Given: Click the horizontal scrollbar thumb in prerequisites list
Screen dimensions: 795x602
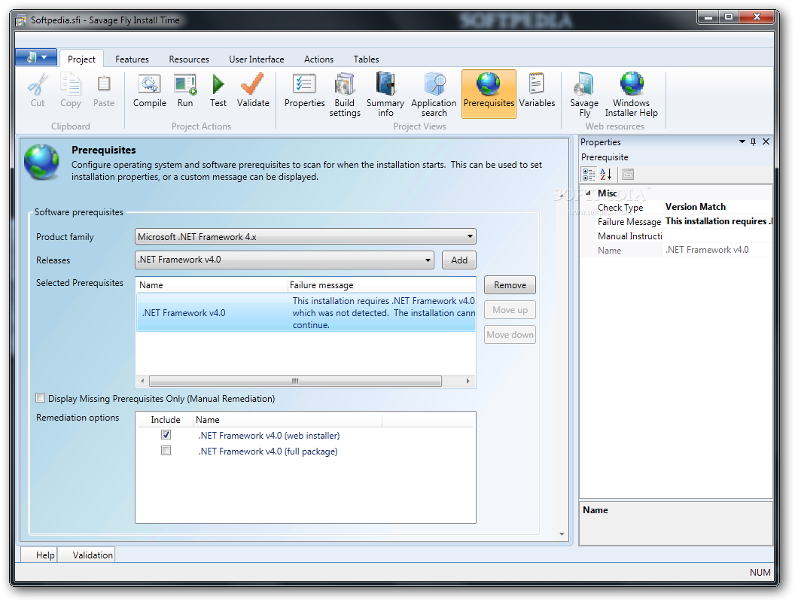Looking at the screenshot, I should (x=295, y=381).
